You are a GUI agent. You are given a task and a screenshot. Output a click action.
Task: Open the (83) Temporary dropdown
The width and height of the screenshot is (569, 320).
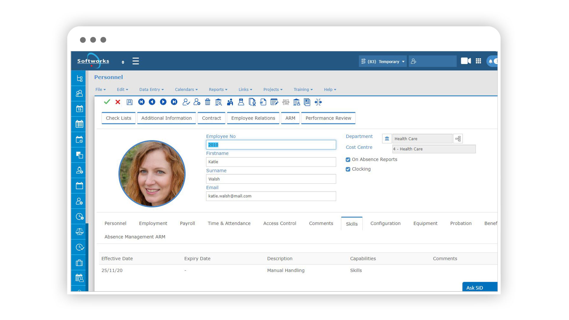point(382,61)
